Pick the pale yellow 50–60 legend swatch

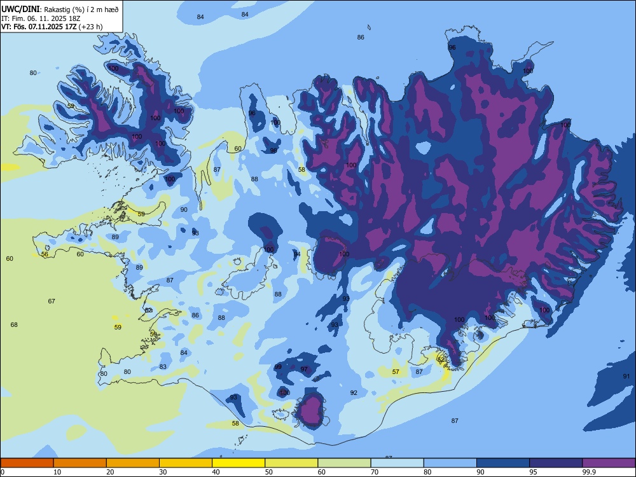[x=291, y=463]
